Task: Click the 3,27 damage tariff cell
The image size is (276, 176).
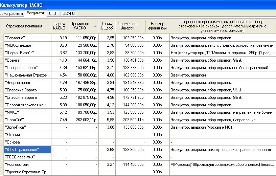Action: point(107,164)
